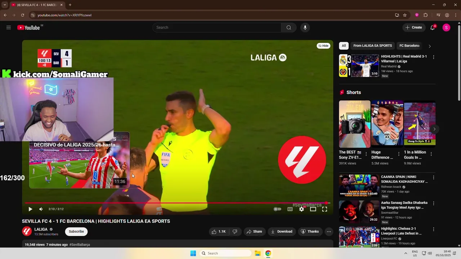The image size is (461, 259).
Task: Open options for Real Madrid highlights video
Action: [x=434, y=57]
